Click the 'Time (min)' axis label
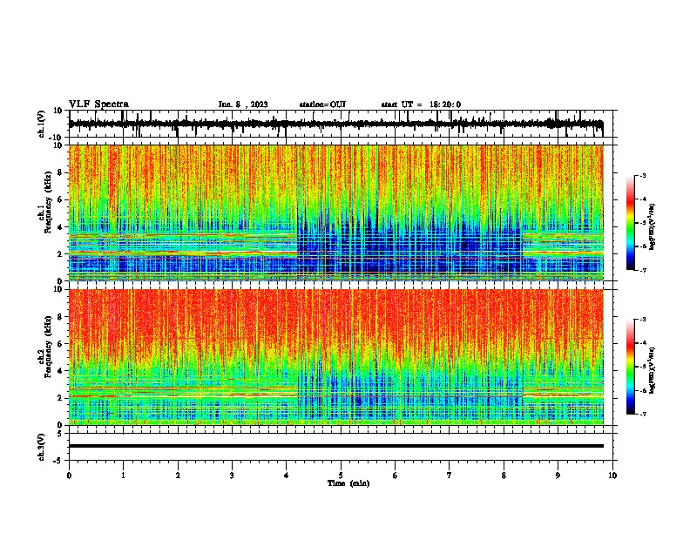 (348, 483)
